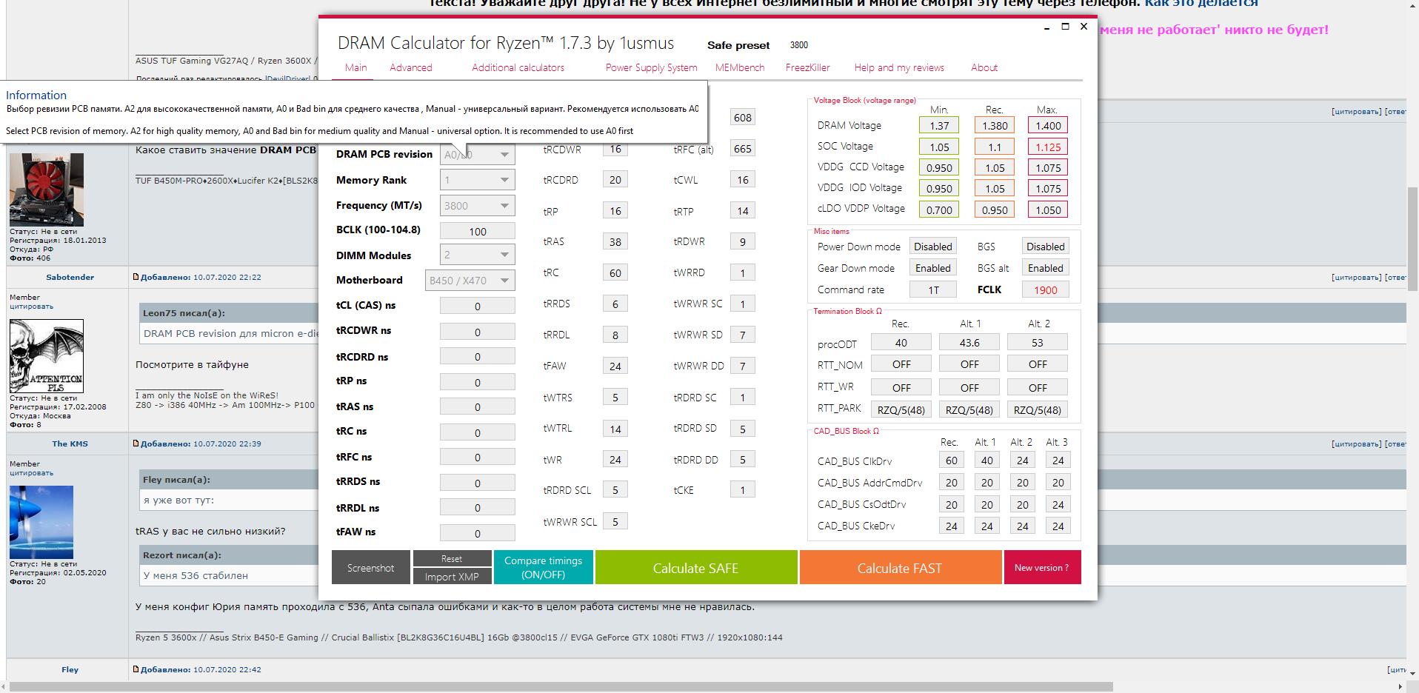1419x693 pixels.
Task: Expand the Memory Rank dropdown
Action: [x=477, y=180]
